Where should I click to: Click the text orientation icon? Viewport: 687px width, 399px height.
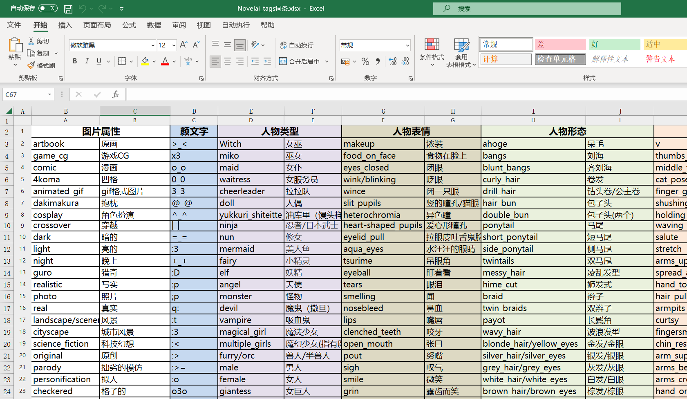click(255, 45)
